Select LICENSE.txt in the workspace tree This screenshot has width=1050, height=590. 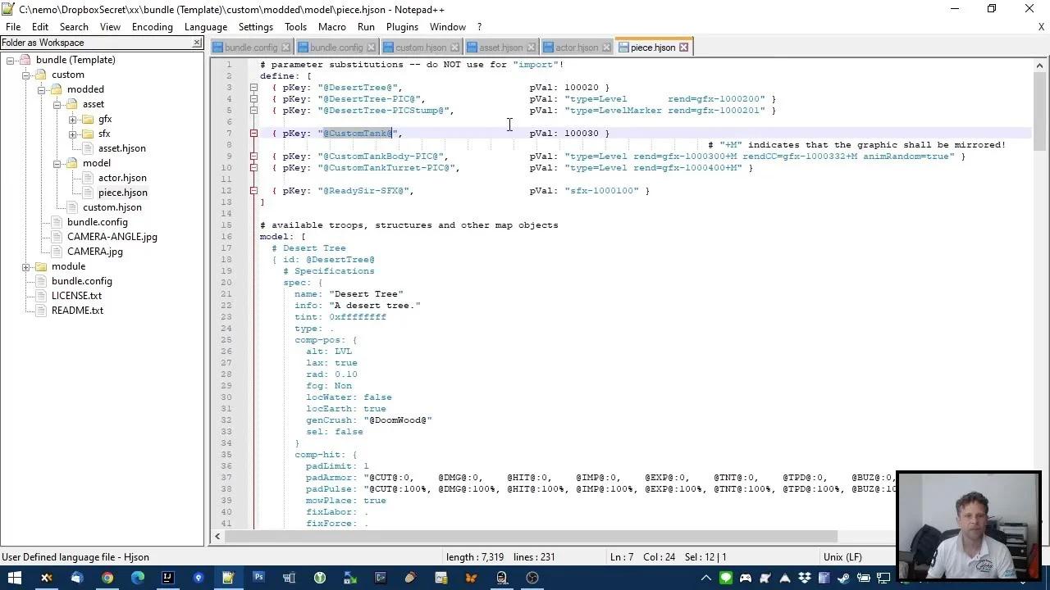click(x=76, y=296)
